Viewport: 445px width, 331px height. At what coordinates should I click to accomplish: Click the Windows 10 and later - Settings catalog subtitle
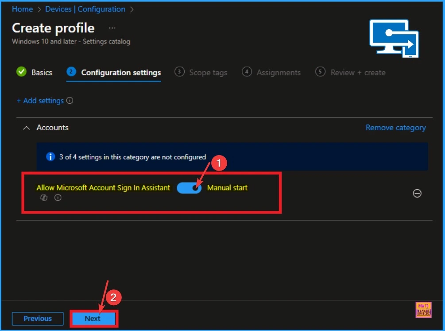tap(71, 42)
